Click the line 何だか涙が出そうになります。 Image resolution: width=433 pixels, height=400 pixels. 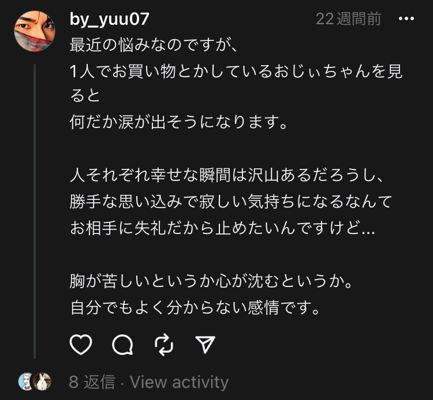point(178,123)
